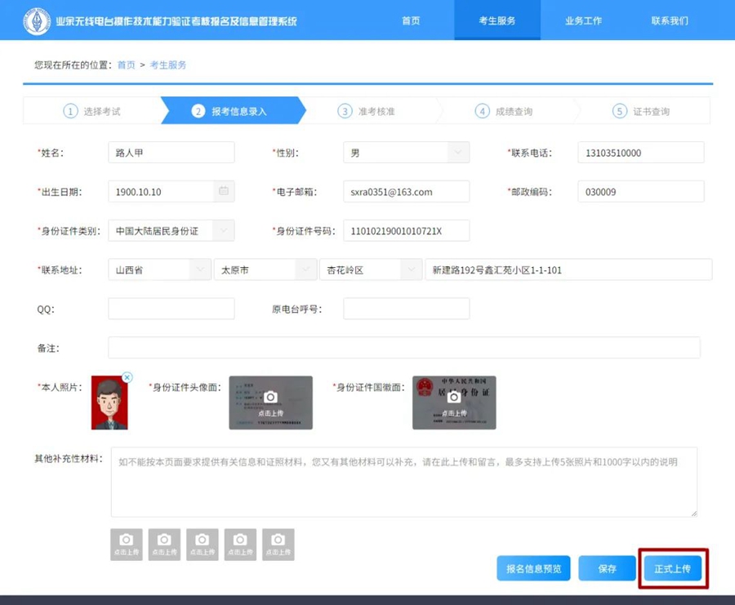Go to step 1 选择考试

click(91, 111)
